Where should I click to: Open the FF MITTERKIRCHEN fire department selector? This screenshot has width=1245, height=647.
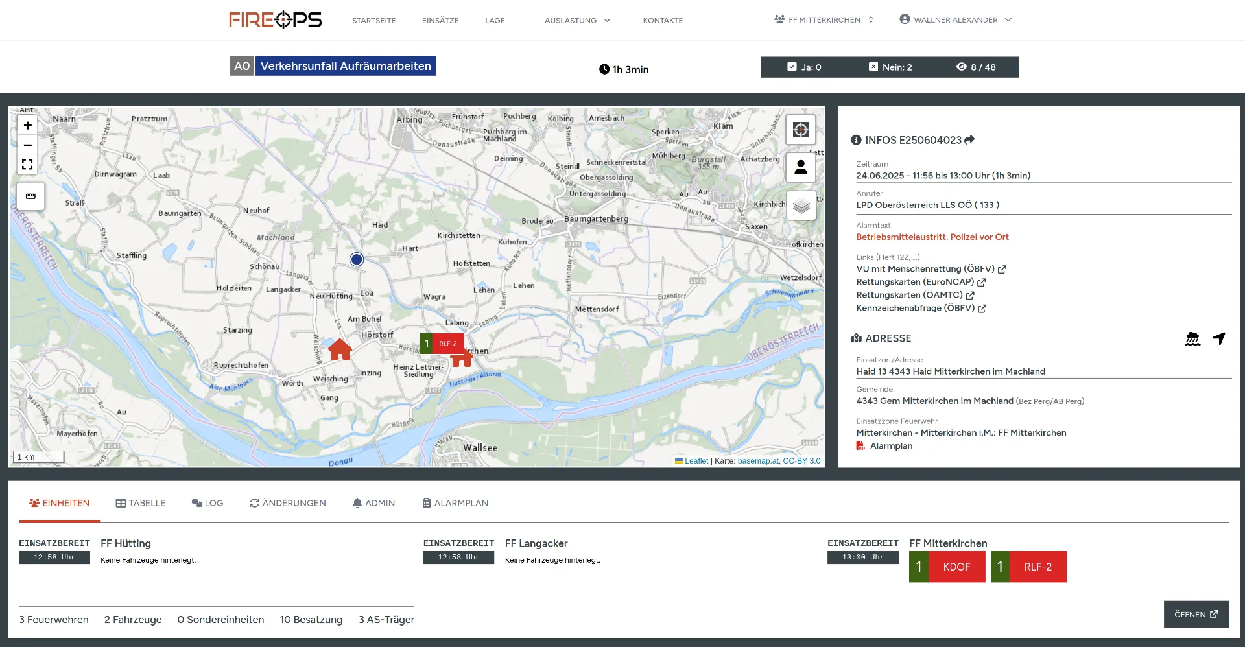tap(824, 20)
